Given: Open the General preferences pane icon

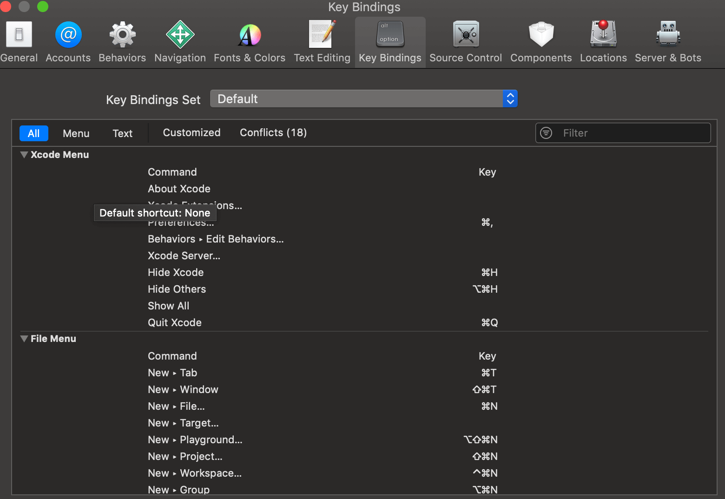Looking at the screenshot, I should click(19, 35).
